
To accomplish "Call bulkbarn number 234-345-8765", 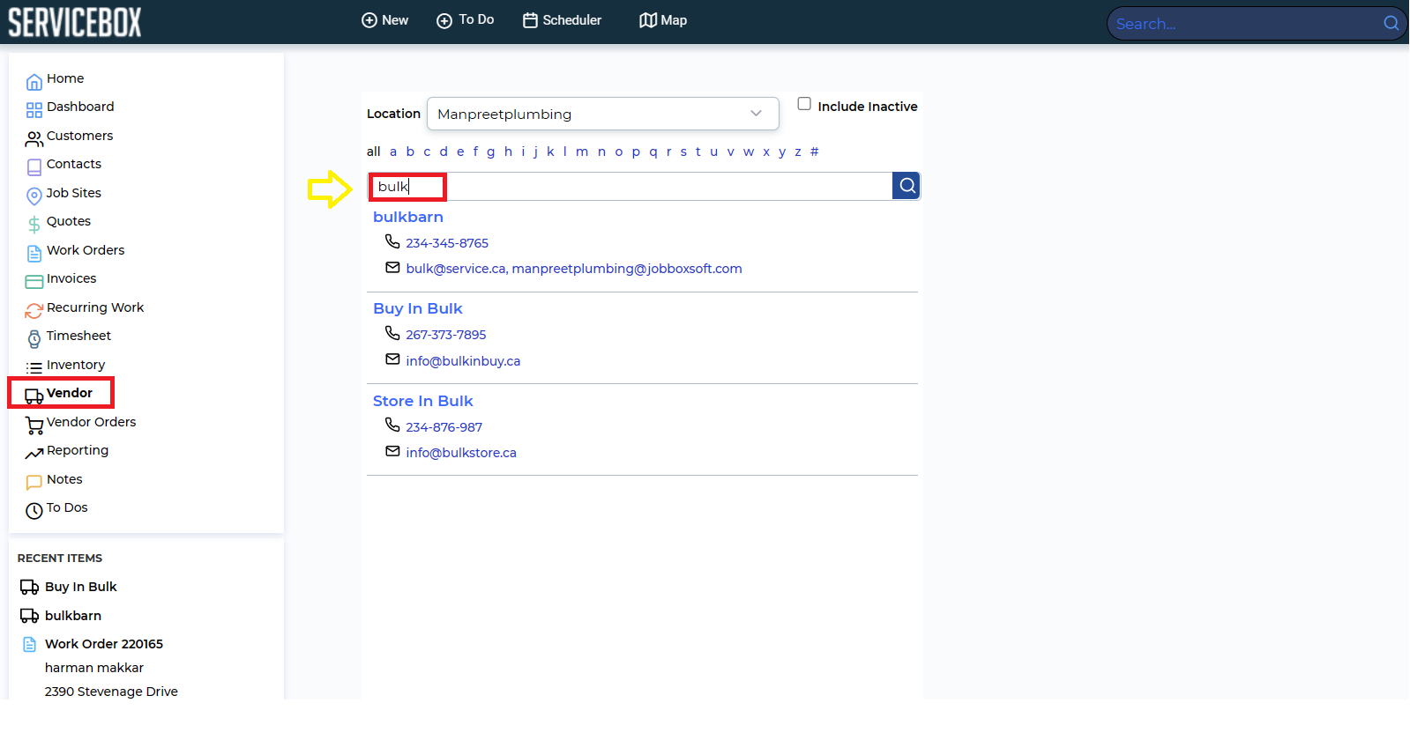I will (x=447, y=243).
